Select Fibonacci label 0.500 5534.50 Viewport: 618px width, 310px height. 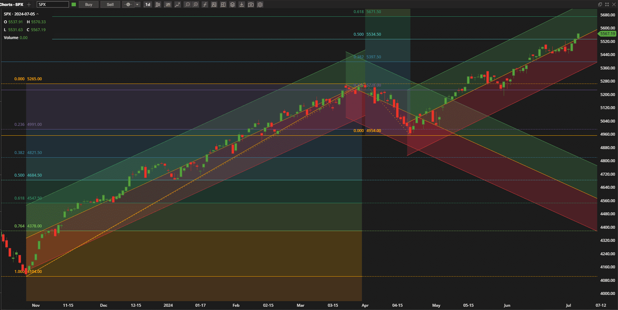(x=367, y=34)
